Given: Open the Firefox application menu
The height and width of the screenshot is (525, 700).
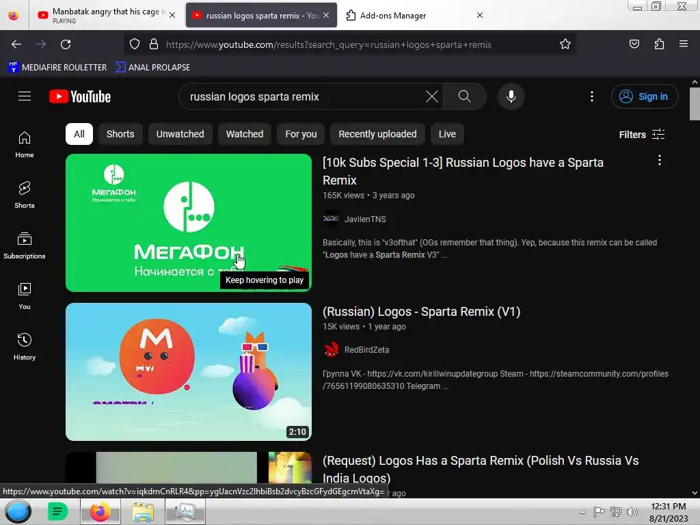Looking at the screenshot, I should click(684, 44).
